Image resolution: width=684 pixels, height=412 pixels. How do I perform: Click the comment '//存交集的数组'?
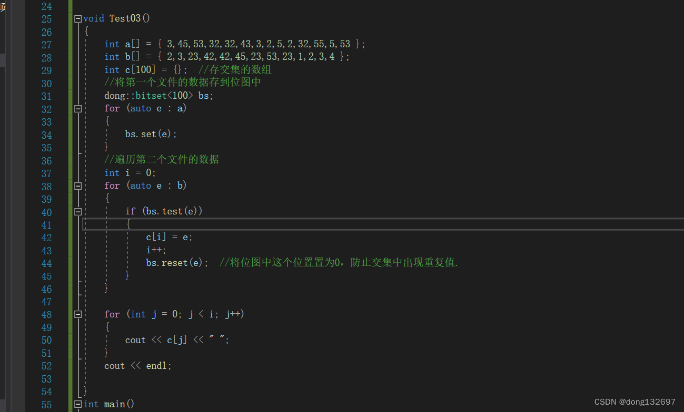pos(235,70)
